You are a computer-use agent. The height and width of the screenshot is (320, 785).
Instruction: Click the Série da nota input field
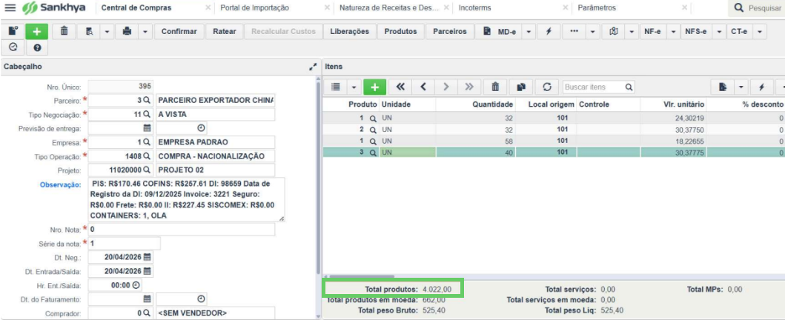point(124,244)
